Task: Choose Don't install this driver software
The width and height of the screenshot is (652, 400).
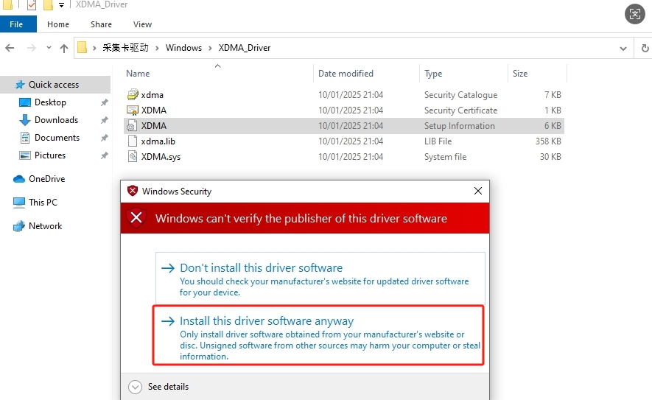Action: 320,278
